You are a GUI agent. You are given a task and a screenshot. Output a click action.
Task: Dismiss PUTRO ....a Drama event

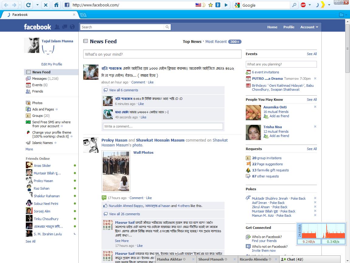tap(315, 79)
